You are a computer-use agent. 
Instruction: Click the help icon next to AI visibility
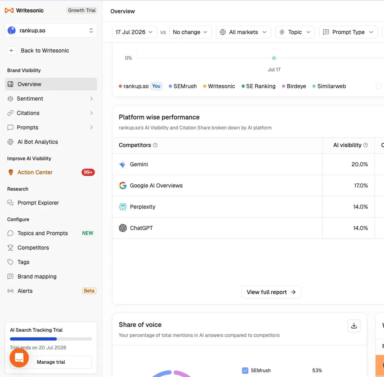(366, 145)
